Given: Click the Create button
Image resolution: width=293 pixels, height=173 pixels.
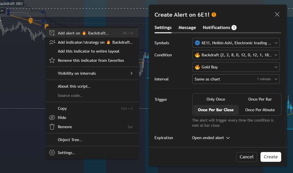Looking at the screenshot, I should tap(271, 157).
